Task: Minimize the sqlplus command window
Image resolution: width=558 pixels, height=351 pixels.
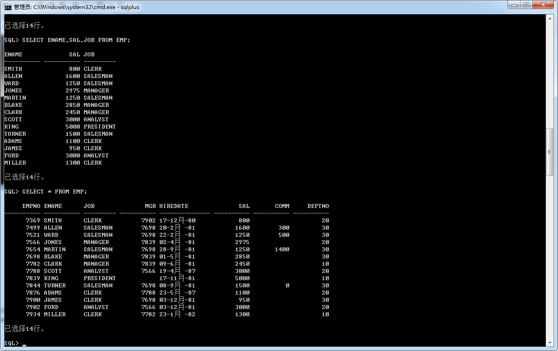Action: pos(514,5)
